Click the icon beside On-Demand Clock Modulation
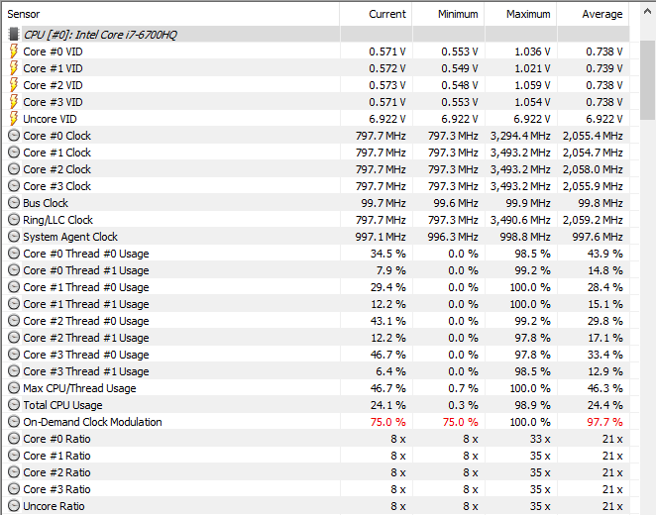 pyautogui.click(x=14, y=422)
